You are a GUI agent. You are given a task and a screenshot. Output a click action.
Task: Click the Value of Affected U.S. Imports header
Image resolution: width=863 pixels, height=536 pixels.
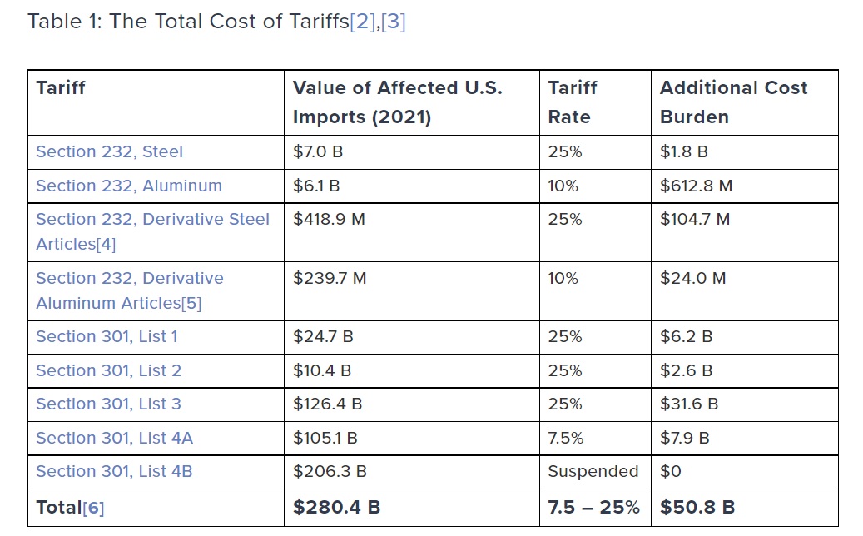397,102
